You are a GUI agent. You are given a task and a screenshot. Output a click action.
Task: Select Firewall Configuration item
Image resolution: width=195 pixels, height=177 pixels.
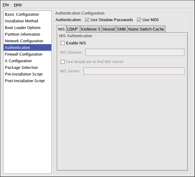(24, 54)
